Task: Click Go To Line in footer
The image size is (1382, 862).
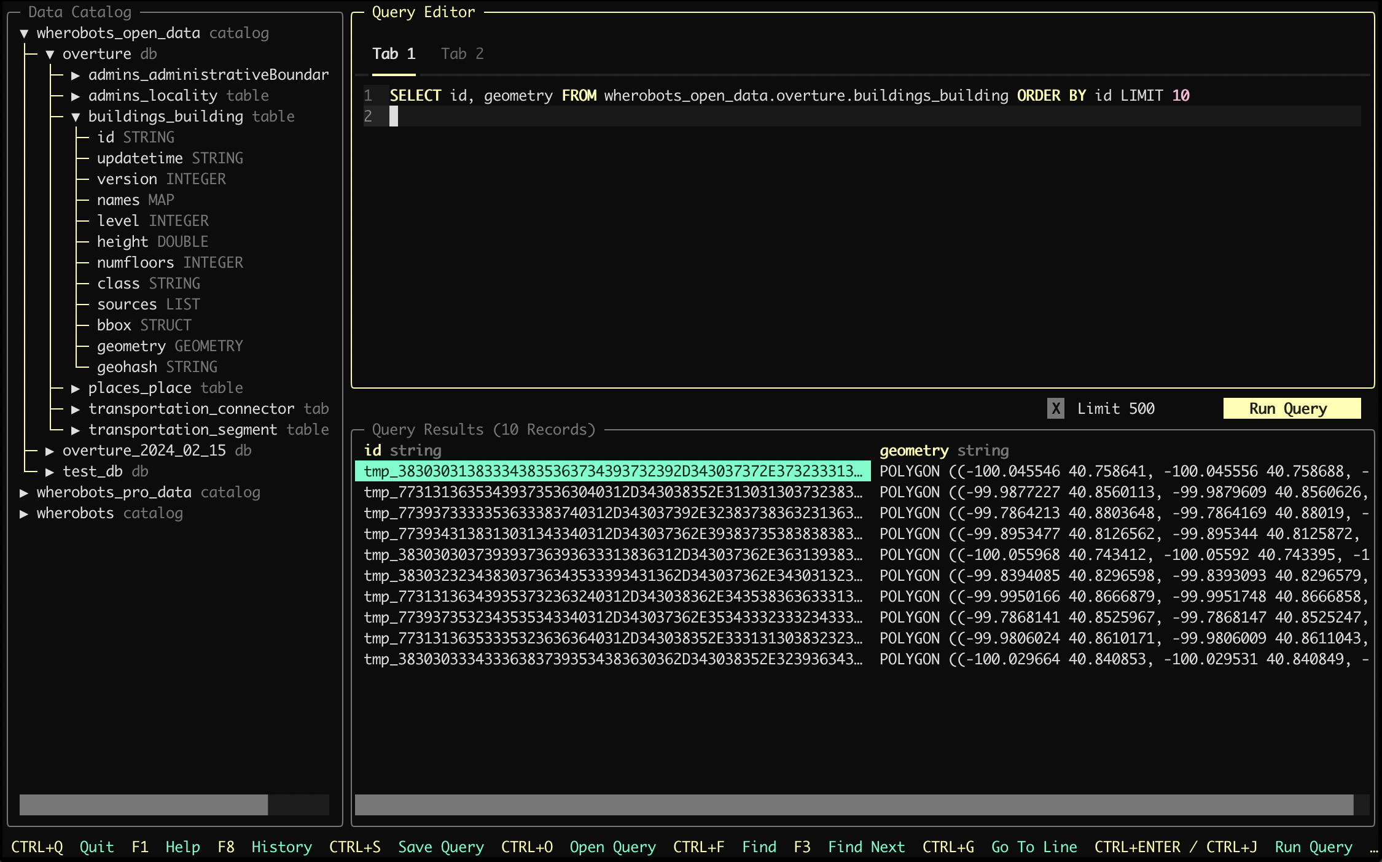Action: click(x=1034, y=847)
